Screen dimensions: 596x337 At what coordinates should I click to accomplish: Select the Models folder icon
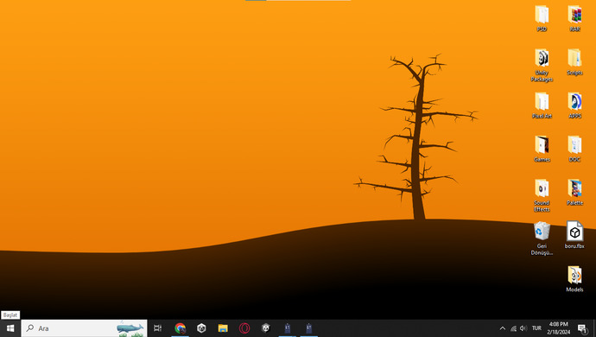coord(574,279)
